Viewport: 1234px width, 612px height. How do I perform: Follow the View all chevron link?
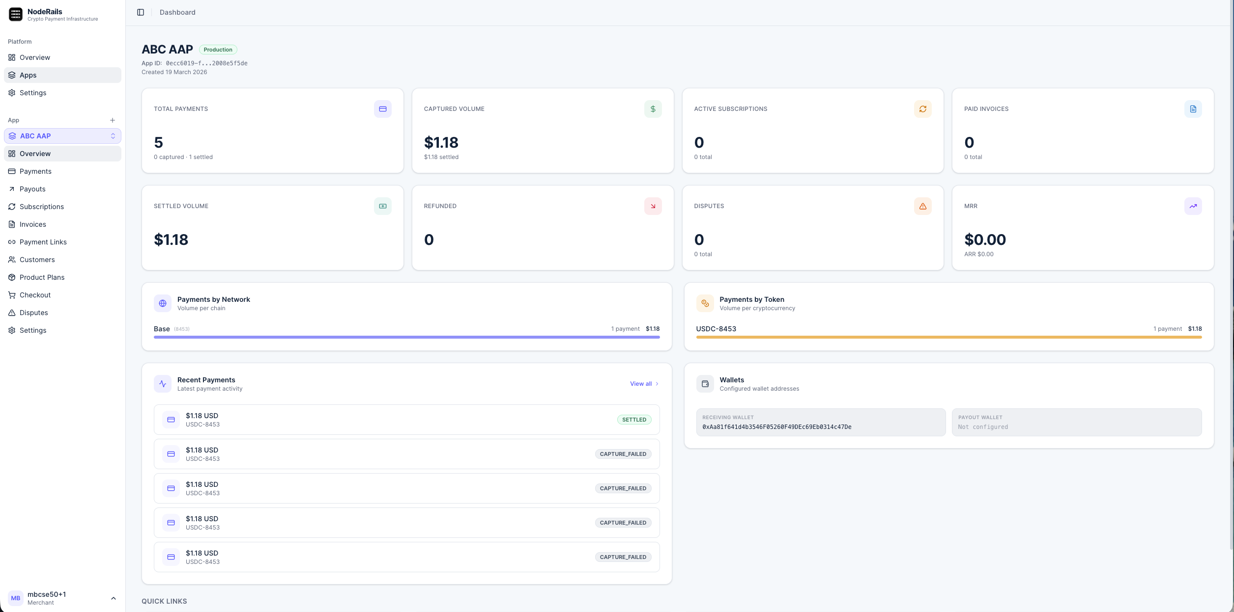644,384
